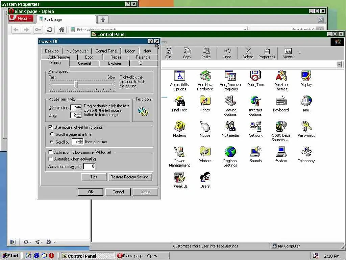Image resolution: width=346 pixels, height=260 pixels.
Task: Enable Activation follows mouse (X-Mouse)
Action: coord(51,152)
